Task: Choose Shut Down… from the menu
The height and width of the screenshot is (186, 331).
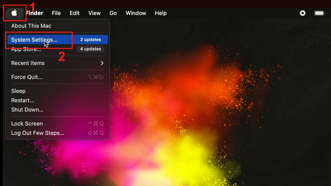Action: pyautogui.click(x=58, y=110)
